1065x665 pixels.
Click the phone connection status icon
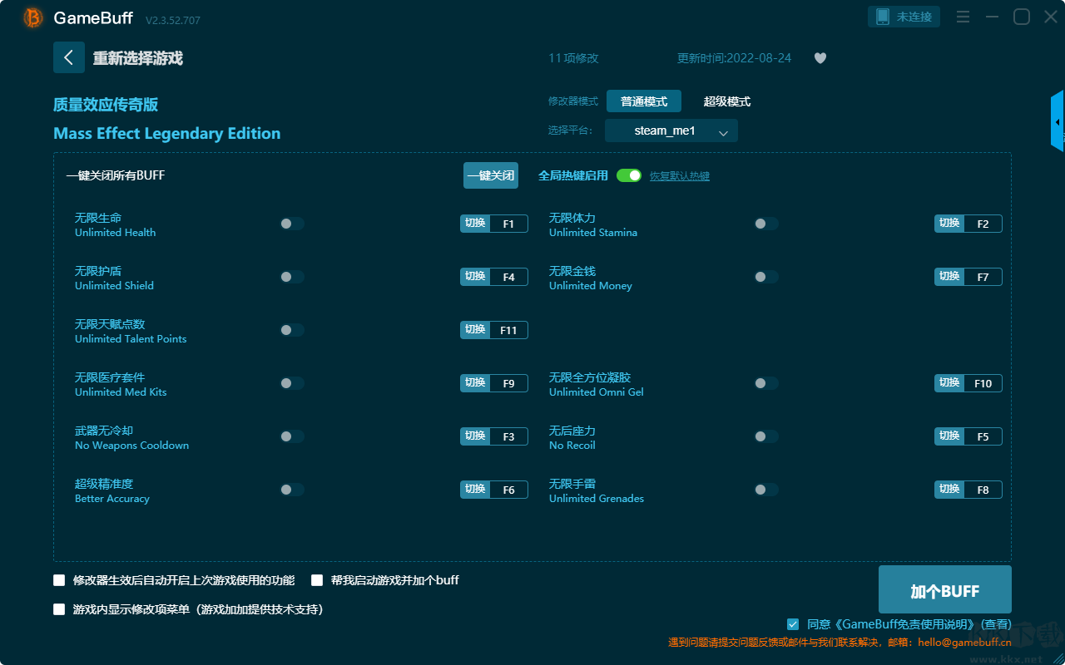(883, 17)
